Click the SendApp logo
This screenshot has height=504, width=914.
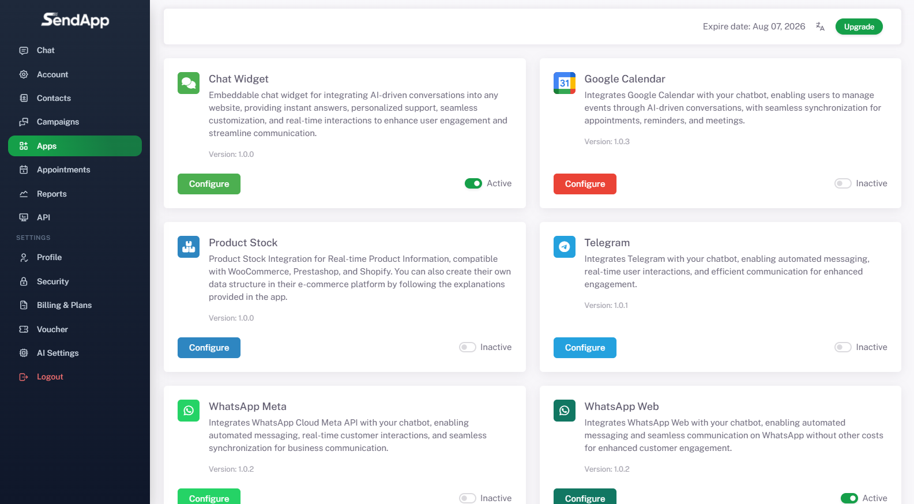(75, 20)
